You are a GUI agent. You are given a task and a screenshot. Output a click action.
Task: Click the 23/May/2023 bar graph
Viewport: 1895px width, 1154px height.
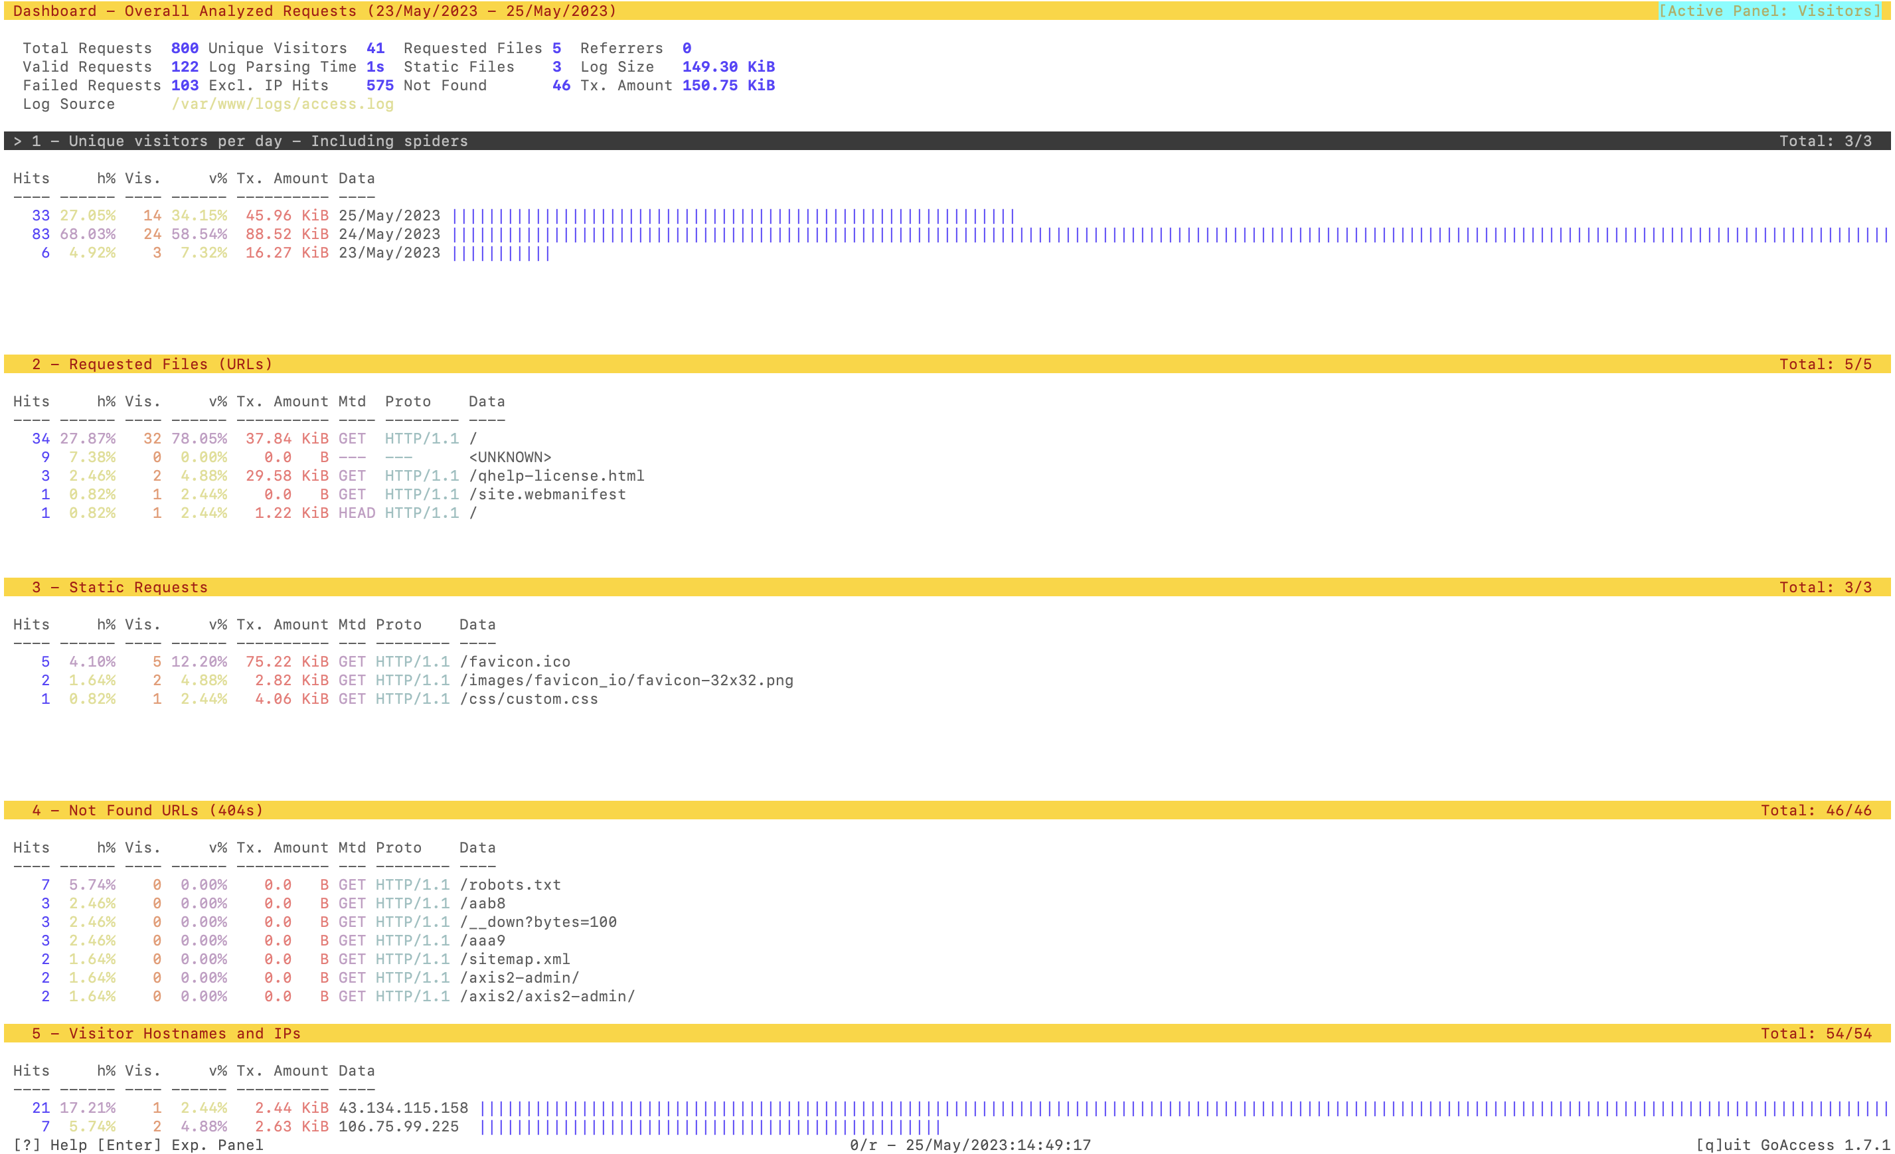pyautogui.click(x=501, y=252)
